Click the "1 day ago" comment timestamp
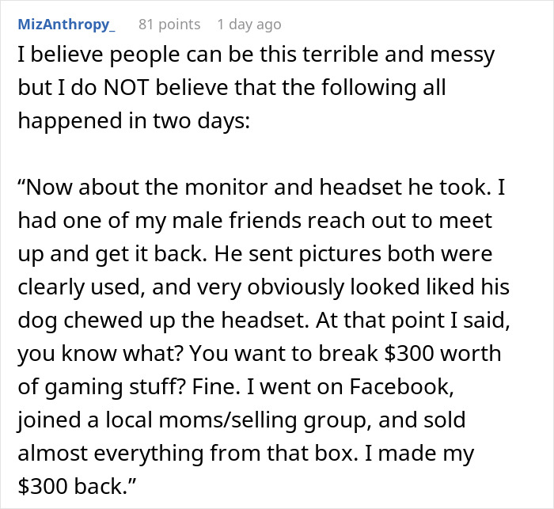This screenshot has height=509, width=554. click(249, 25)
